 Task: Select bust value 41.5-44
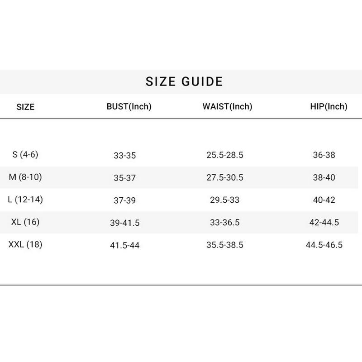[x=124, y=245]
